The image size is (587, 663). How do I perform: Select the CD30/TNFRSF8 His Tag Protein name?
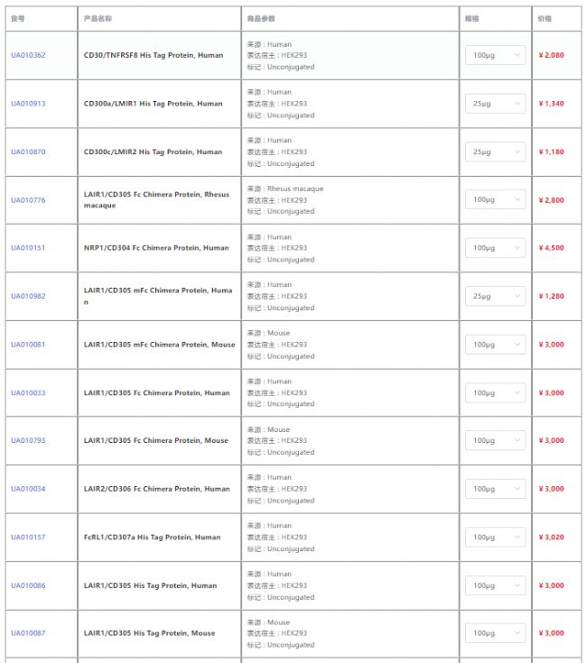154,56
